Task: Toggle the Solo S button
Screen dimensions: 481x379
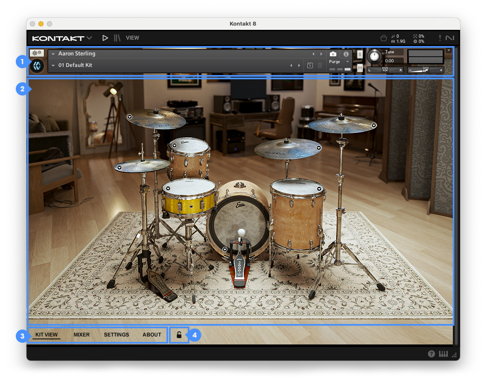Action: [x=360, y=54]
